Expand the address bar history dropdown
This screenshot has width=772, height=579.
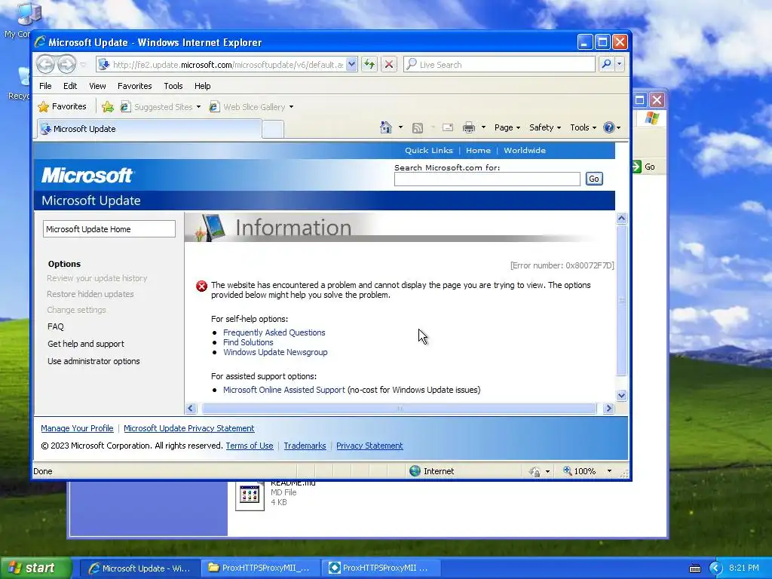pyautogui.click(x=351, y=65)
